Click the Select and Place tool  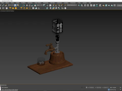[x=35, y=5]
